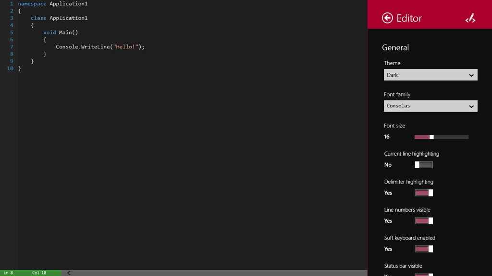Click the chevron on the Theme combo box

[471, 75]
